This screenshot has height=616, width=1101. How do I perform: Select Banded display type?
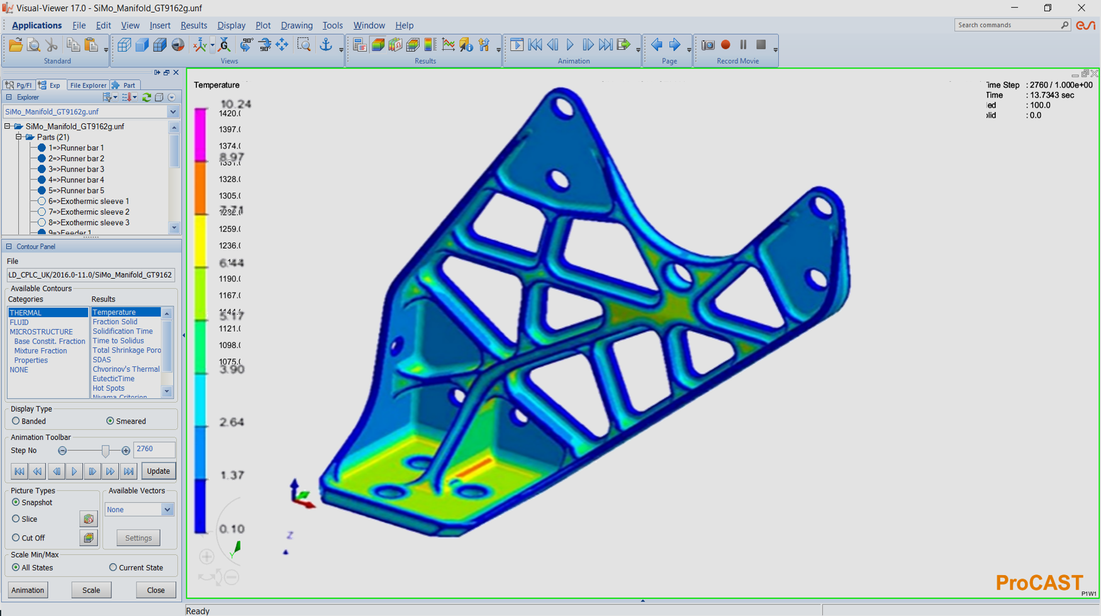(x=16, y=421)
